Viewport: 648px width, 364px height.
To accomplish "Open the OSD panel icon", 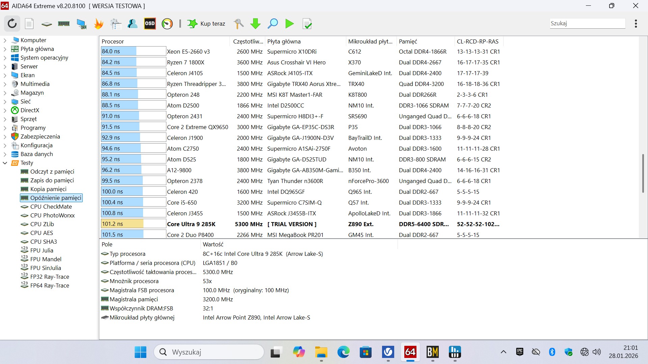I will [150, 24].
